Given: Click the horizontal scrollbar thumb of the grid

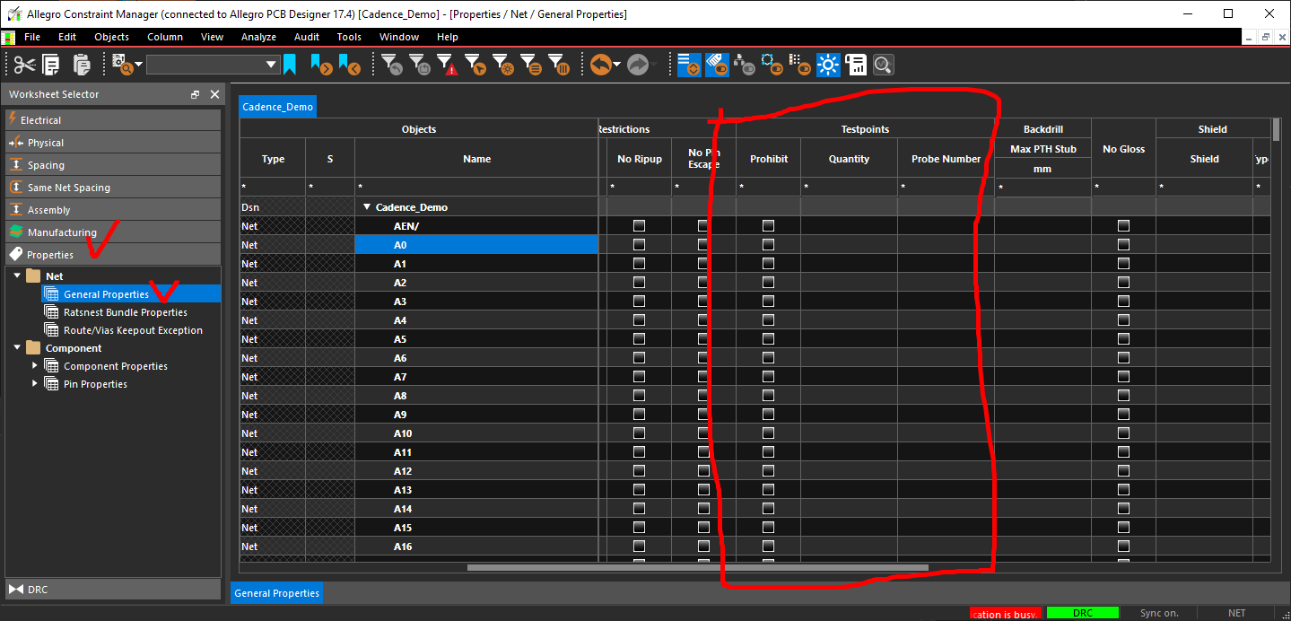Looking at the screenshot, I should [x=697, y=567].
